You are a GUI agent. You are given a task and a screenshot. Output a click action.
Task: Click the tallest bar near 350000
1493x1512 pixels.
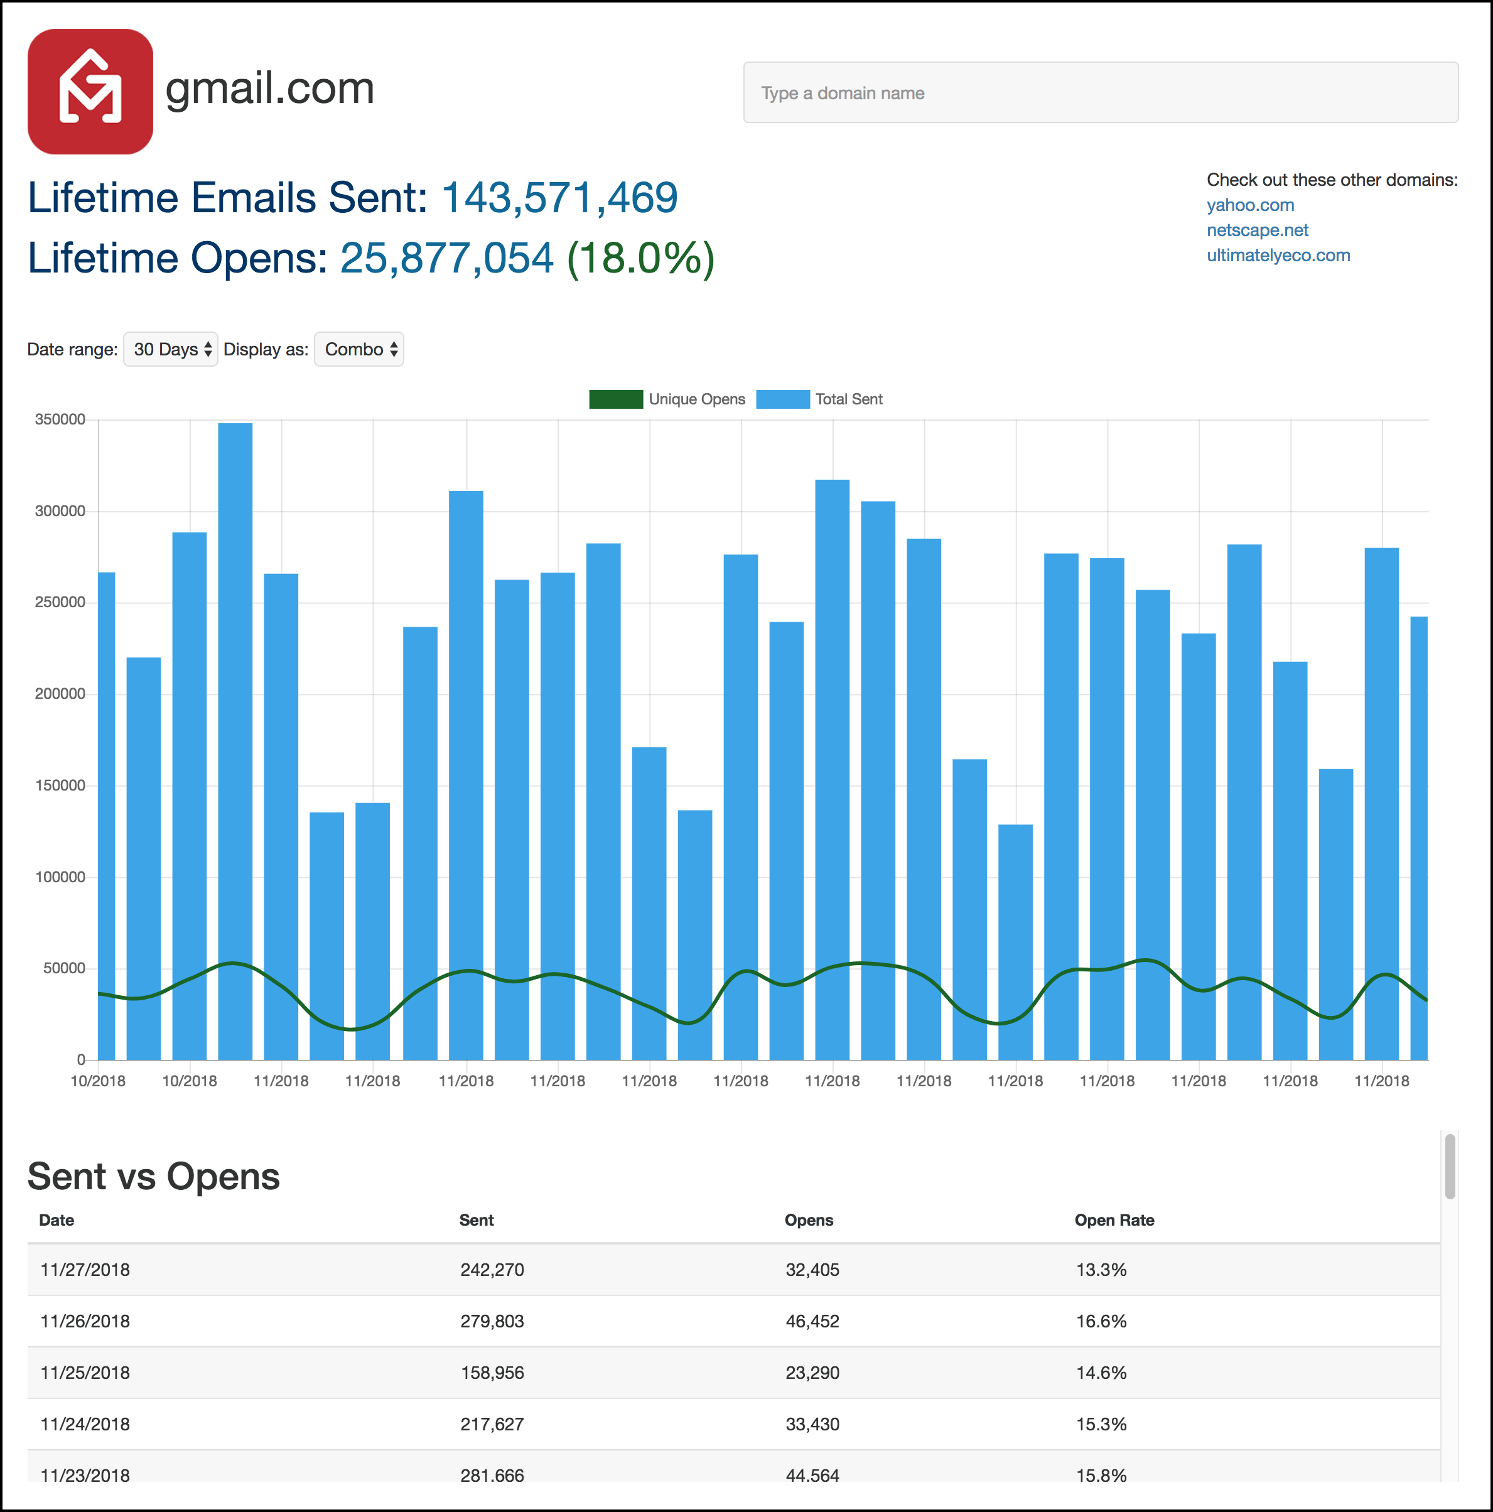[235, 705]
